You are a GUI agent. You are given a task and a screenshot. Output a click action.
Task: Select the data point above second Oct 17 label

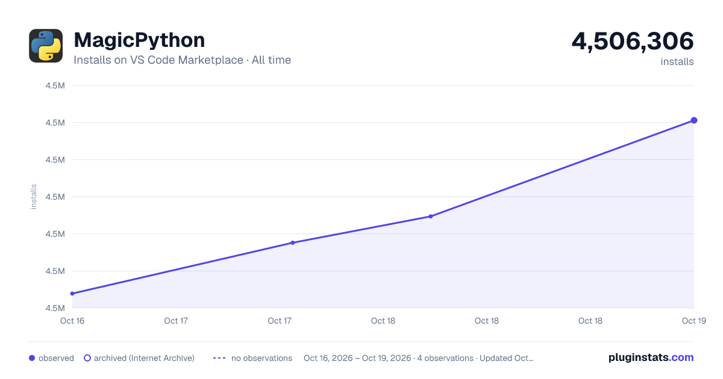292,243
